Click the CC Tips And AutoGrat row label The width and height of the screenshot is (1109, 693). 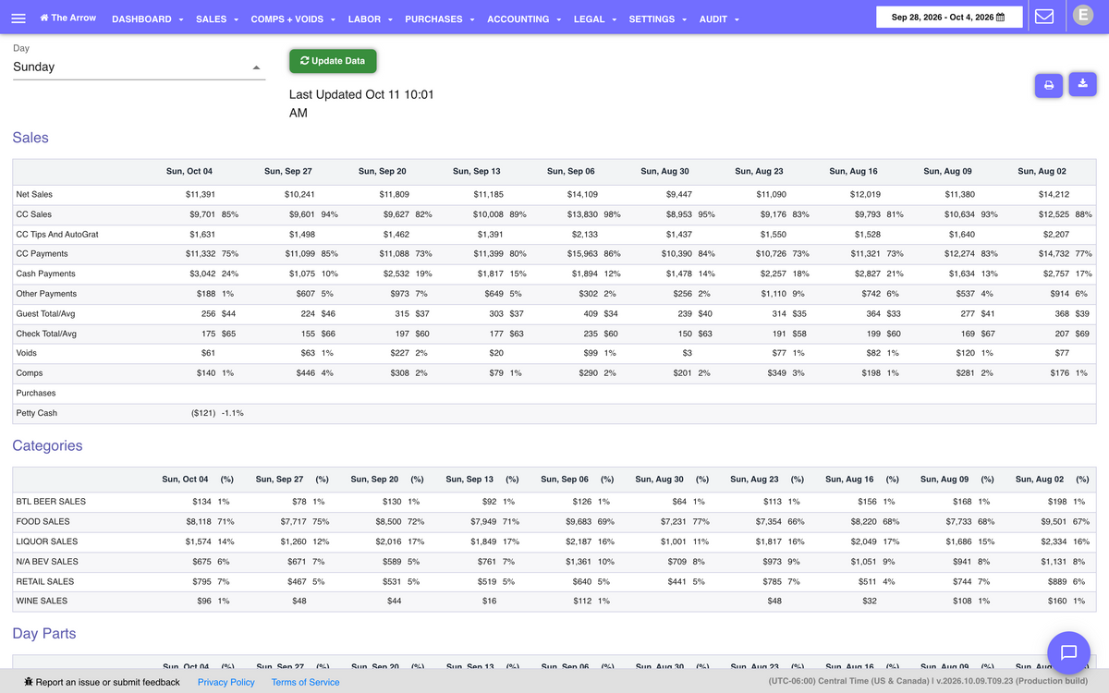point(57,235)
